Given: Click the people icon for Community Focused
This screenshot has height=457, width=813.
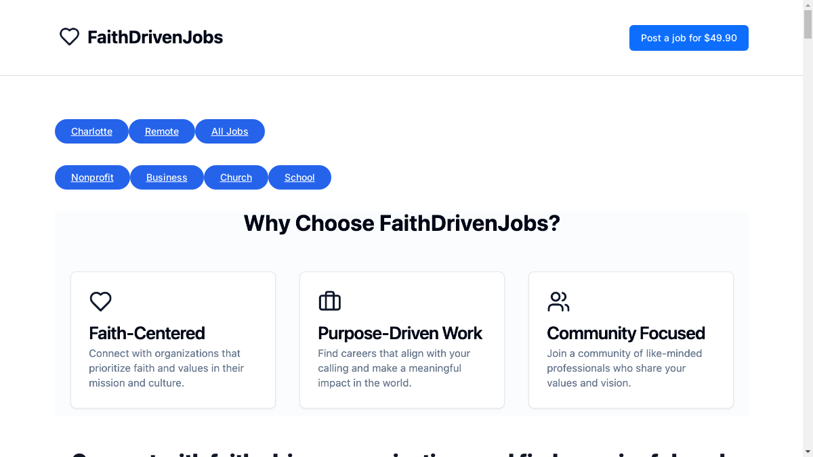Looking at the screenshot, I should 558,301.
